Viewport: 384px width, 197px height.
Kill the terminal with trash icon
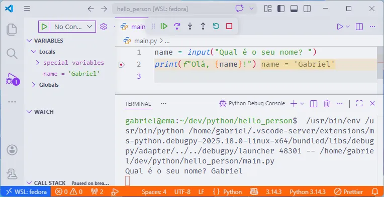tap(327, 103)
